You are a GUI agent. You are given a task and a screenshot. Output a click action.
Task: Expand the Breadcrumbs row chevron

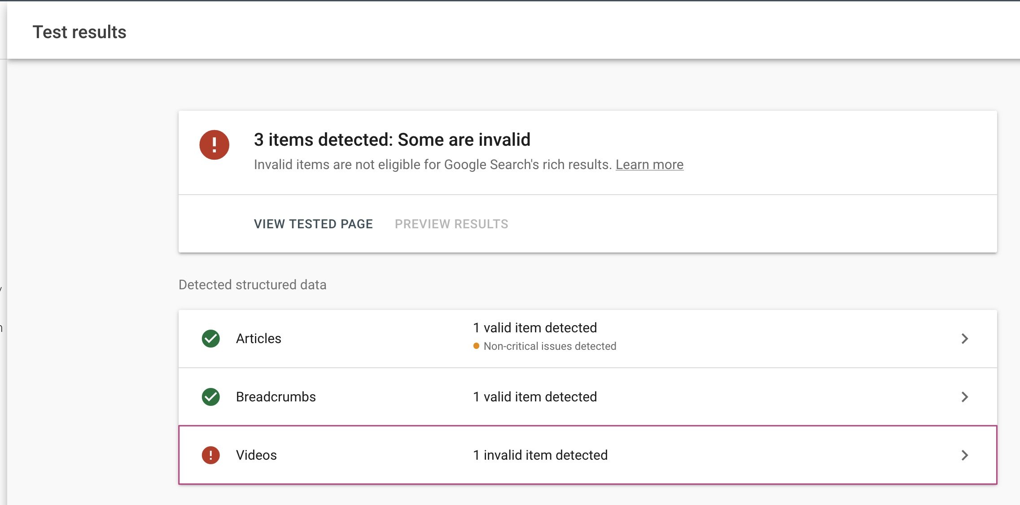coord(964,397)
